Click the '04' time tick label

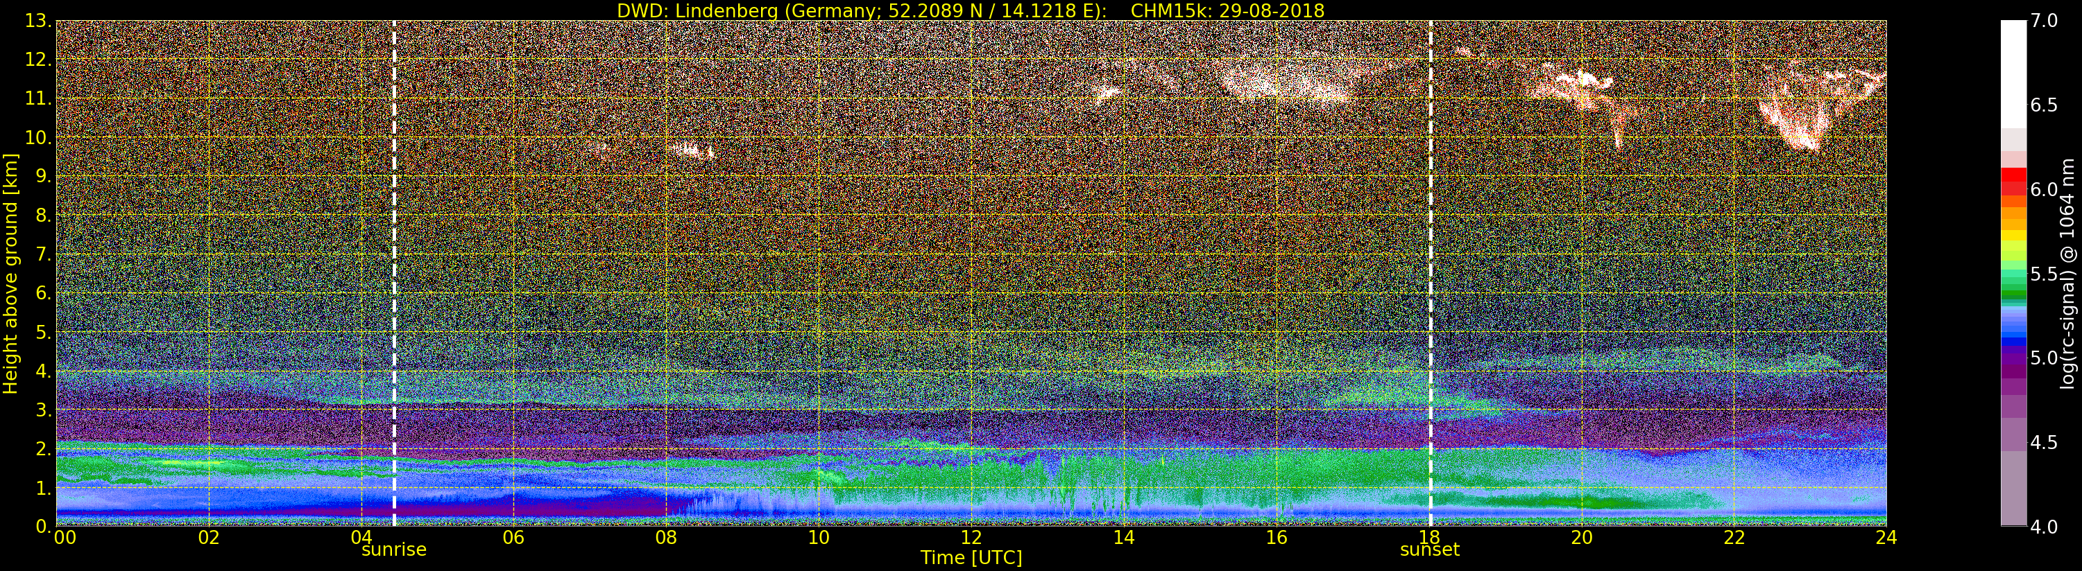point(361,537)
